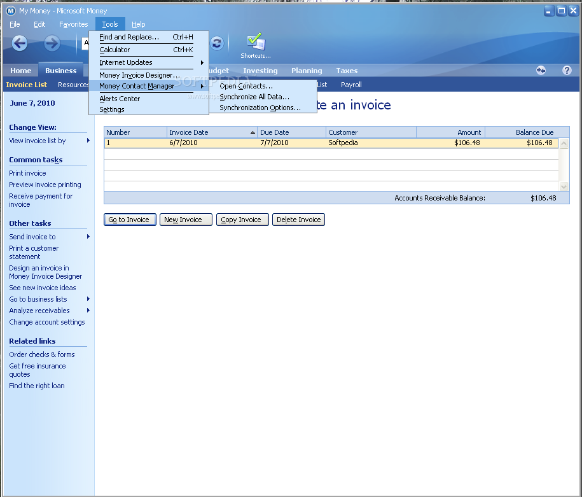Open the File menu
Viewport: 582px width, 497px height.
click(x=15, y=24)
